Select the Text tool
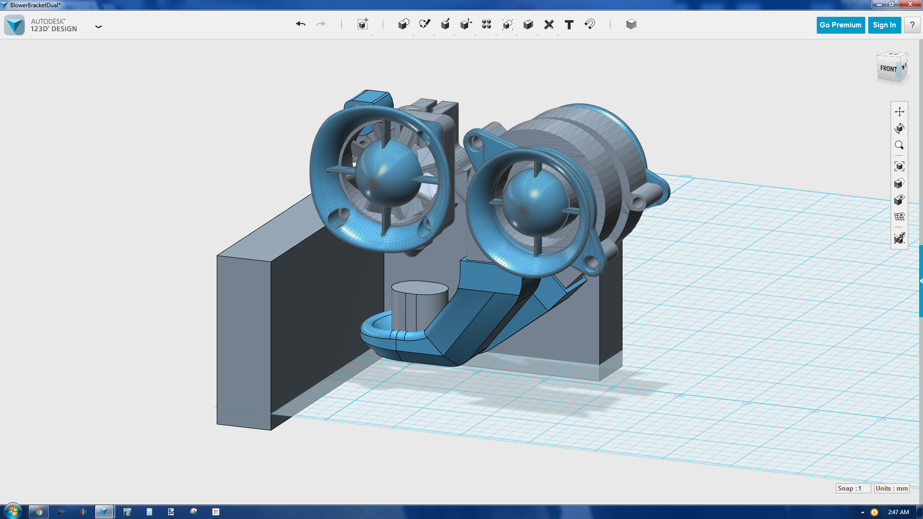The image size is (923, 519). 569,25
